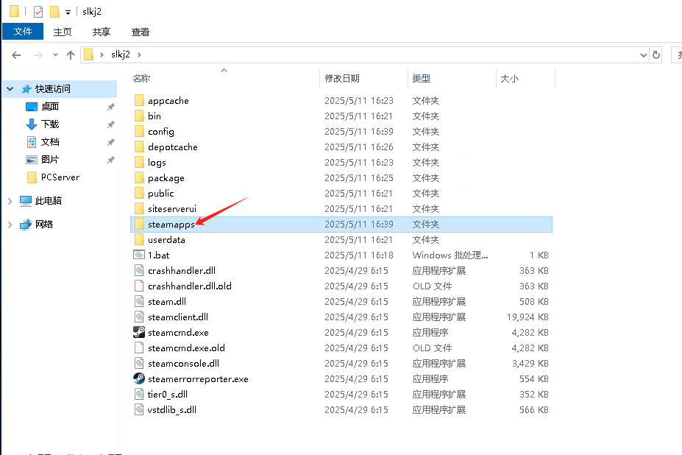Image resolution: width=682 pixels, height=455 pixels.
Task: Open the recent locations dropdown
Action: pyautogui.click(x=55, y=55)
